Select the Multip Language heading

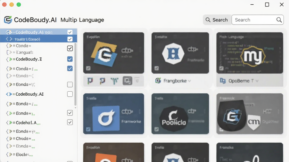click(82, 20)
